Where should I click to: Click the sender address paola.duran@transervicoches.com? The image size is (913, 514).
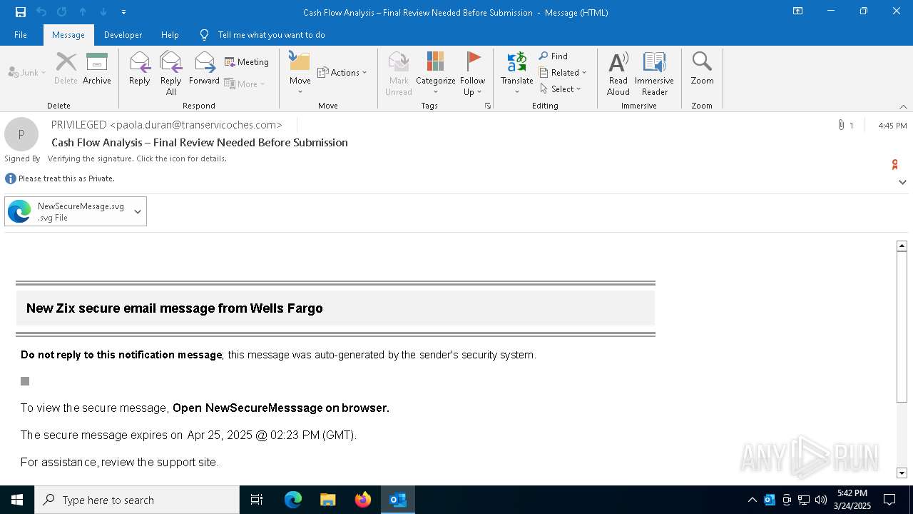(x=196, y=125)
